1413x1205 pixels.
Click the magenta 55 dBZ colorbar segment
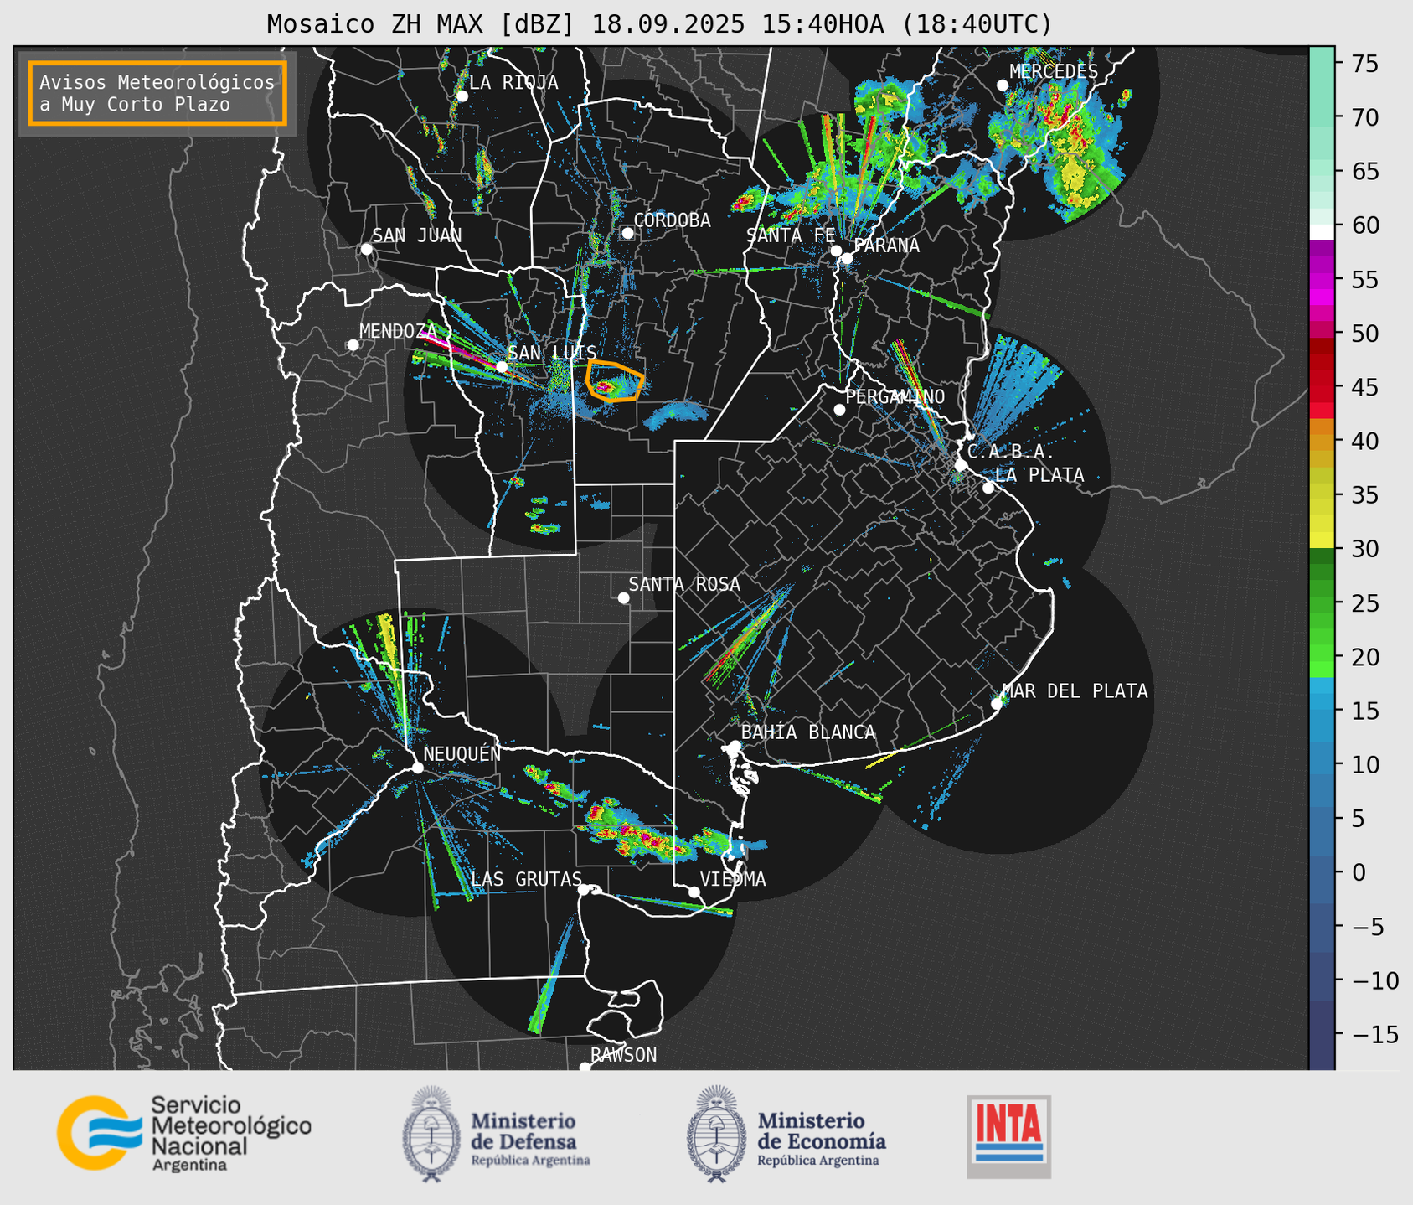(1322, 280)
